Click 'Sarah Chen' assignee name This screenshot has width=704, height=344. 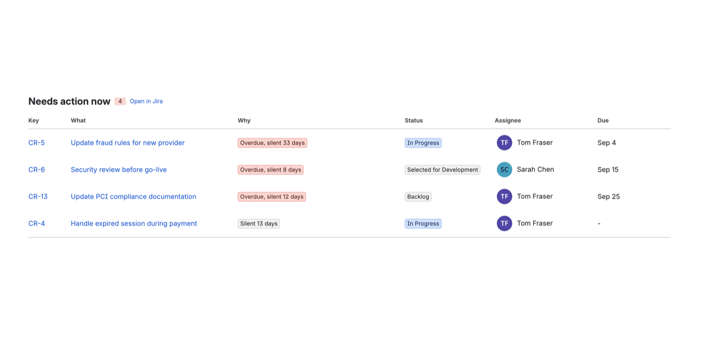(535, 169)
